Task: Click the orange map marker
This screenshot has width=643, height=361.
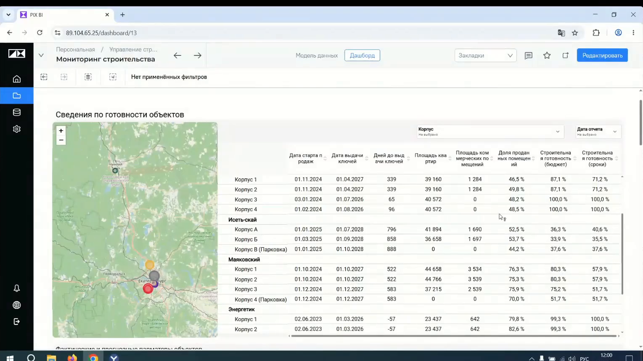Action: pyautogui.click(x=150, y=265)
